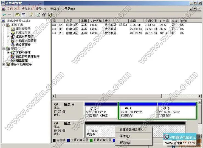Viewport: 203px width, 148px height.
Task: Click 状态良好 (系统) status in C: row
Action: click(116, 25)
